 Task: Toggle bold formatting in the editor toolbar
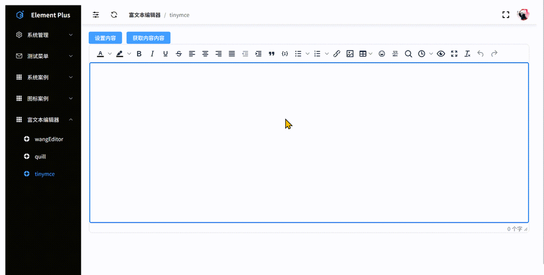coord(139,54)
